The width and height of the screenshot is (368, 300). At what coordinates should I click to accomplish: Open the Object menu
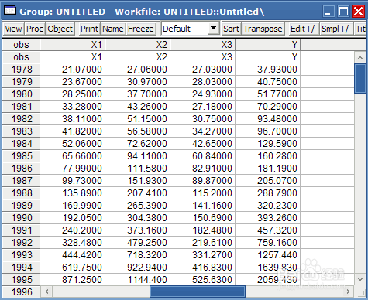(60, 29)
